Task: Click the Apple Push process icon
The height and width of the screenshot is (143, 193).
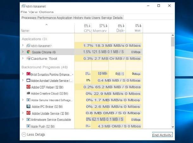Action: point(28,126)
